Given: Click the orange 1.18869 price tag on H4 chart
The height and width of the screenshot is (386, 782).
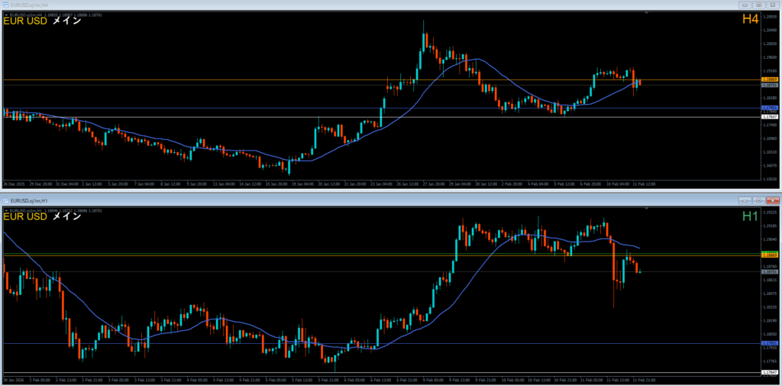Looking at the screenshot, I should (770, 79).
